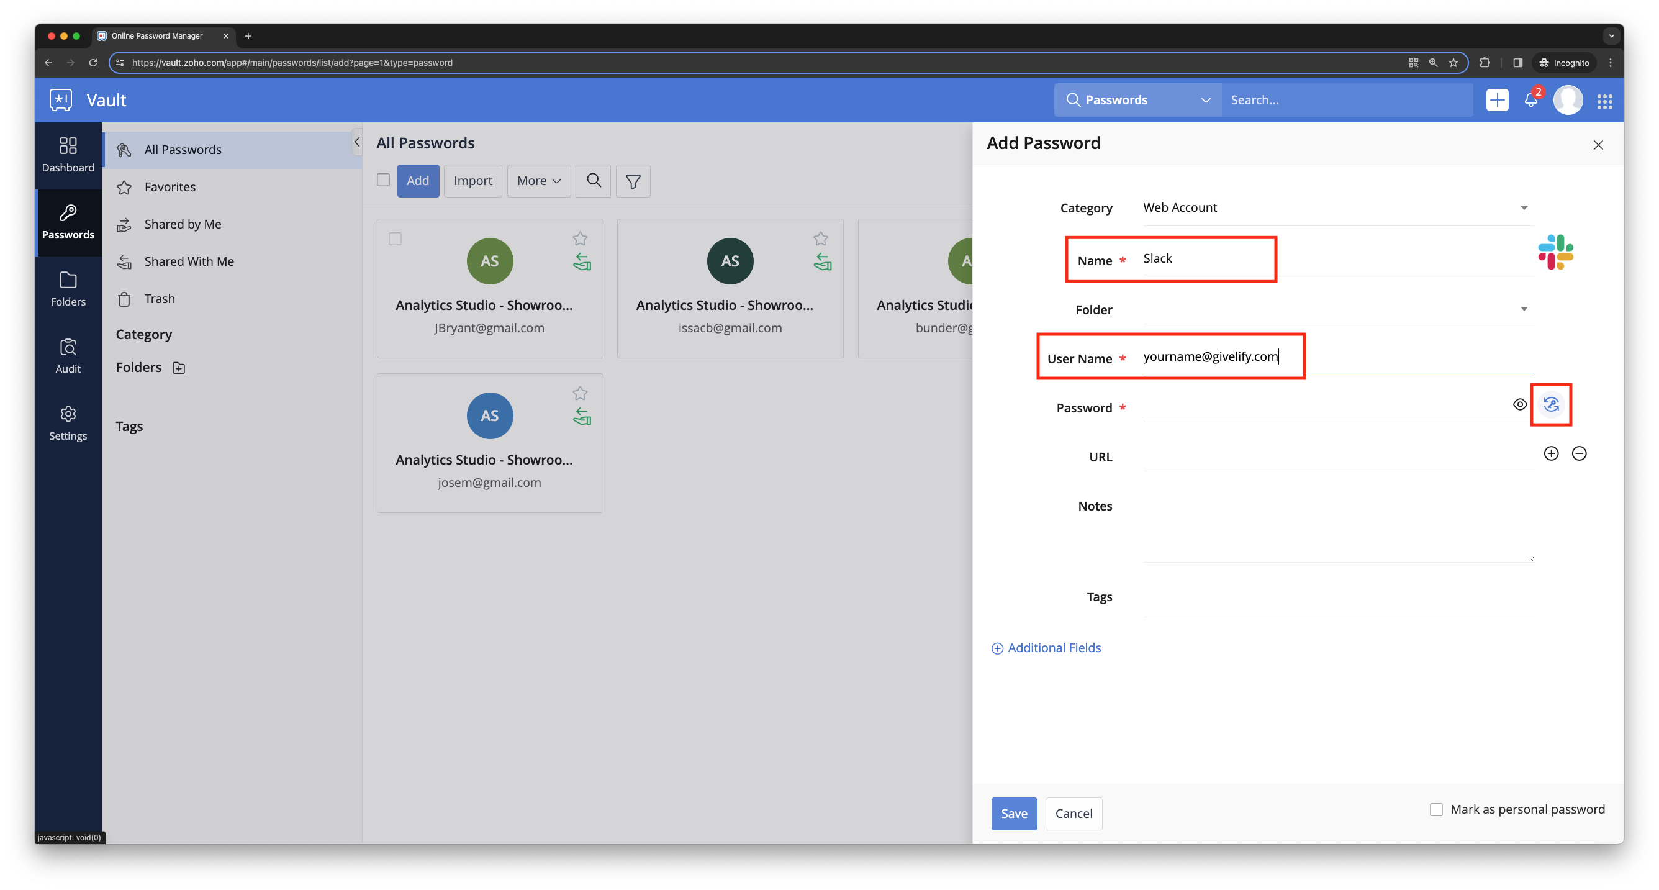Open the josem@gmail.com password card
1659x890 pixels.
[489, 443]
